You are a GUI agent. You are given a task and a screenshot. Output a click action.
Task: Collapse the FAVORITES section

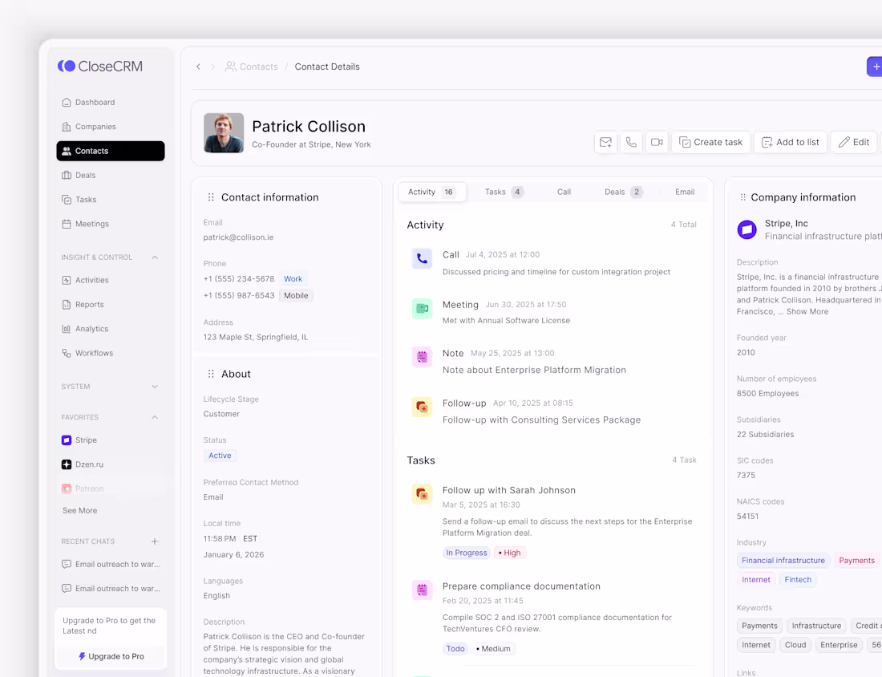[154, 417]
